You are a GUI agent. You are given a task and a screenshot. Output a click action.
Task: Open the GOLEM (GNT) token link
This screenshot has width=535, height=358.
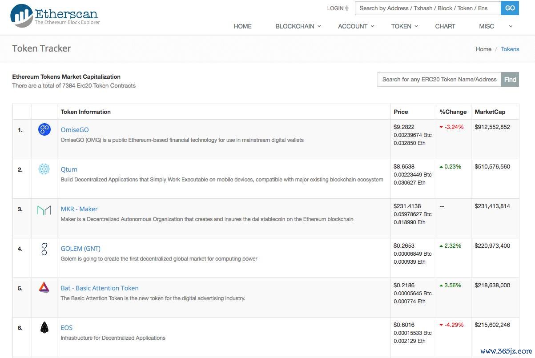coord(80,249)
